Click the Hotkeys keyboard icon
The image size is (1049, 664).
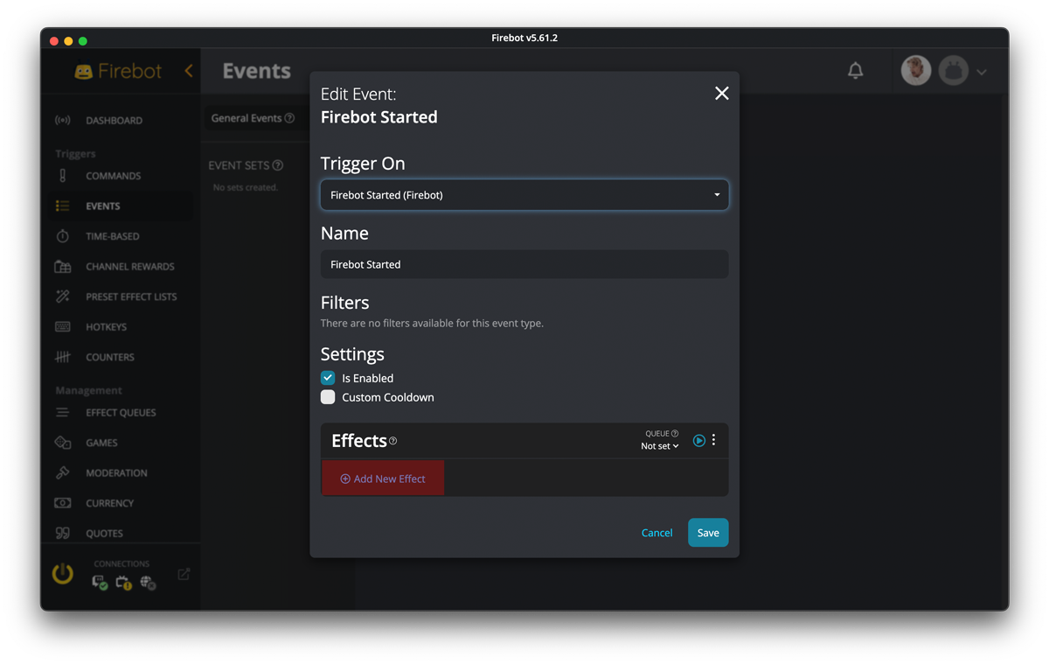(63, 327)
